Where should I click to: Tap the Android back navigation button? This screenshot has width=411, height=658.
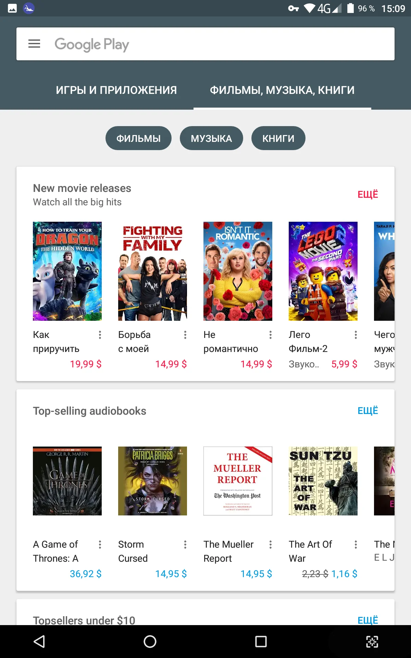39,642
